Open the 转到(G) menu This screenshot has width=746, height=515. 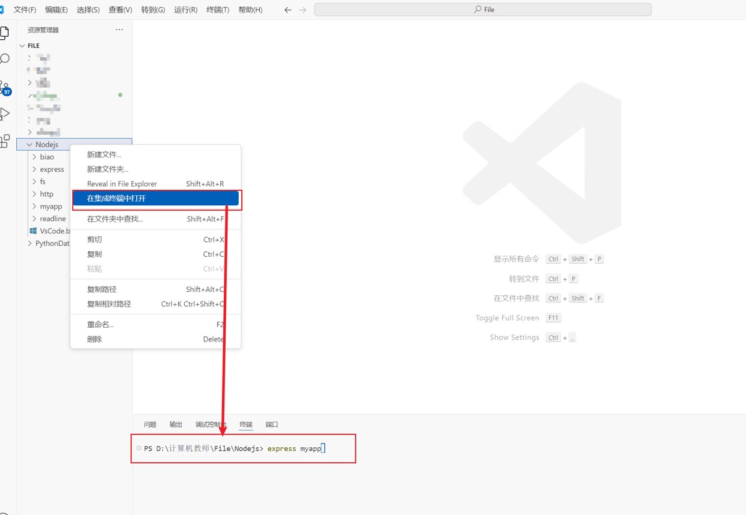coord(153,10)
